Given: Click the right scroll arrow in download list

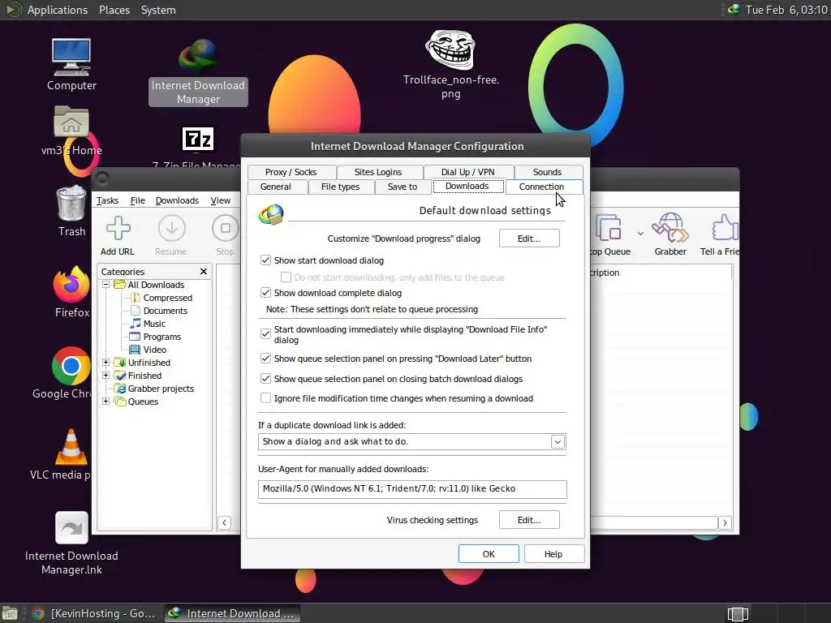Looking at the screenshot, I should 725,523.
